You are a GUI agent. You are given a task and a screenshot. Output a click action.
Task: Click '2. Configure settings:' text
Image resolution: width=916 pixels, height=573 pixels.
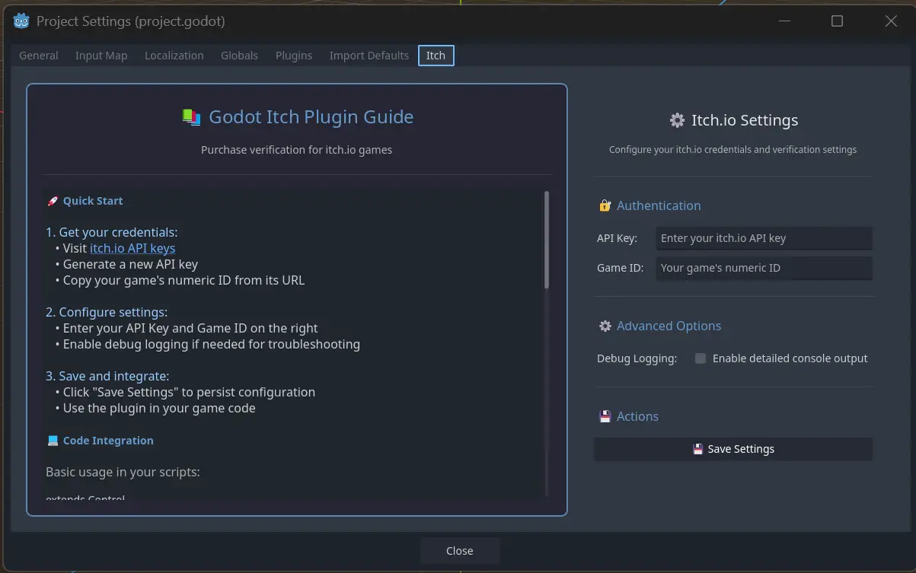(x=107, y=312)
